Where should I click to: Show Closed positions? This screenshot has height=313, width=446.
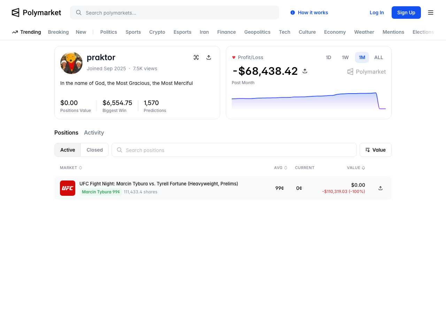coord(94,150)
